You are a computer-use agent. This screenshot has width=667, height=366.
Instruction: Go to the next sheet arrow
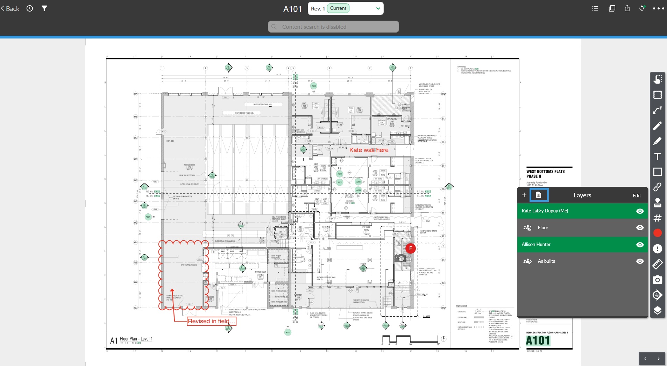click(x=659, y=359)
